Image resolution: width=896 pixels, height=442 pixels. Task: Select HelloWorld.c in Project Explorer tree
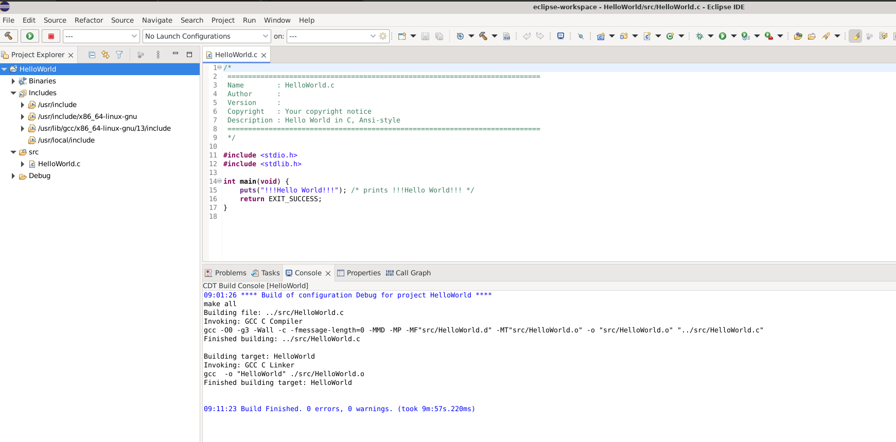point(59,164)
